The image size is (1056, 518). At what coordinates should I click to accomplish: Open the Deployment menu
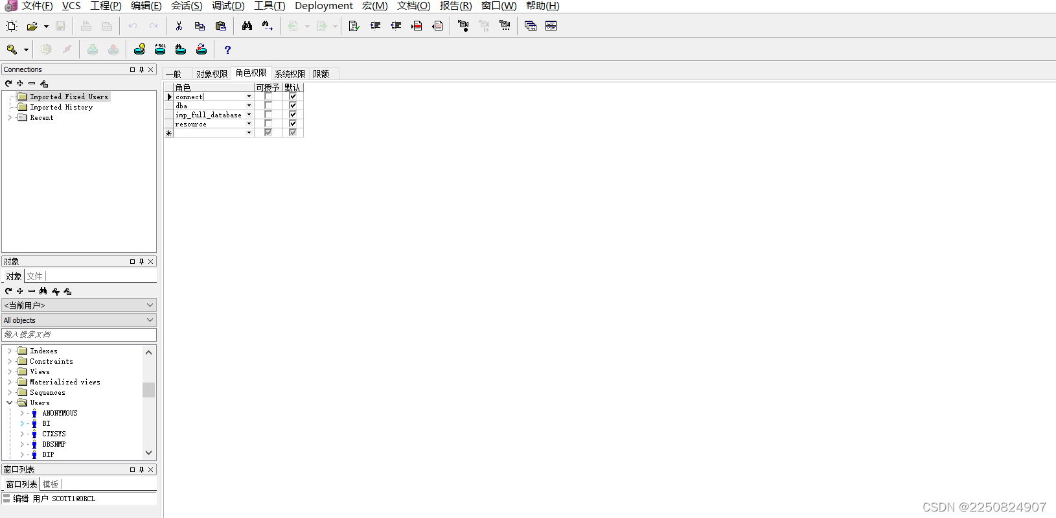324,6
